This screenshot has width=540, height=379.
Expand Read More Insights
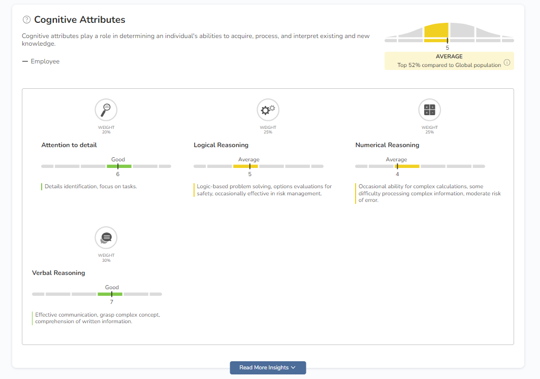268,368
